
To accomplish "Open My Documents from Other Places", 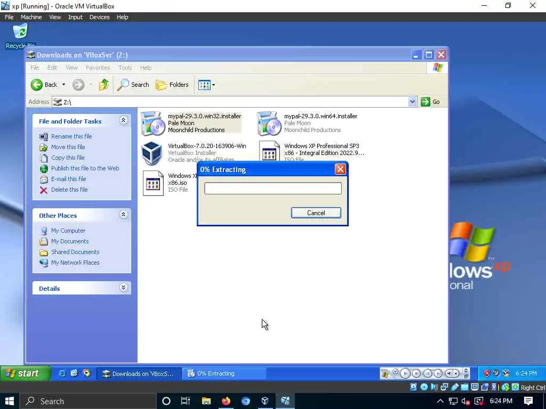I will pos(70,241).
